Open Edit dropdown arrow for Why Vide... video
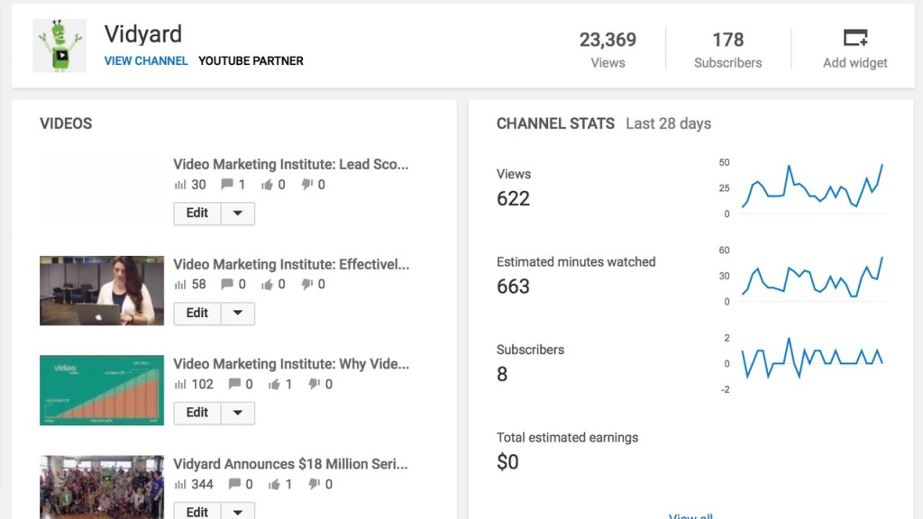923x519 pixels. click(238, 413)
